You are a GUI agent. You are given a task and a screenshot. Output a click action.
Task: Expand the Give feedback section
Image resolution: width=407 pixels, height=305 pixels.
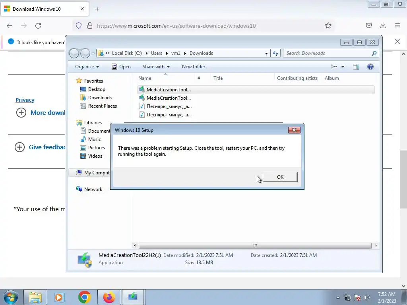pos(20,147)
